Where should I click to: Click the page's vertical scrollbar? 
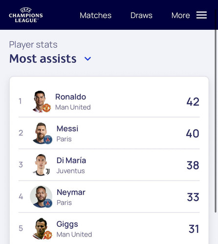(216, 121)
